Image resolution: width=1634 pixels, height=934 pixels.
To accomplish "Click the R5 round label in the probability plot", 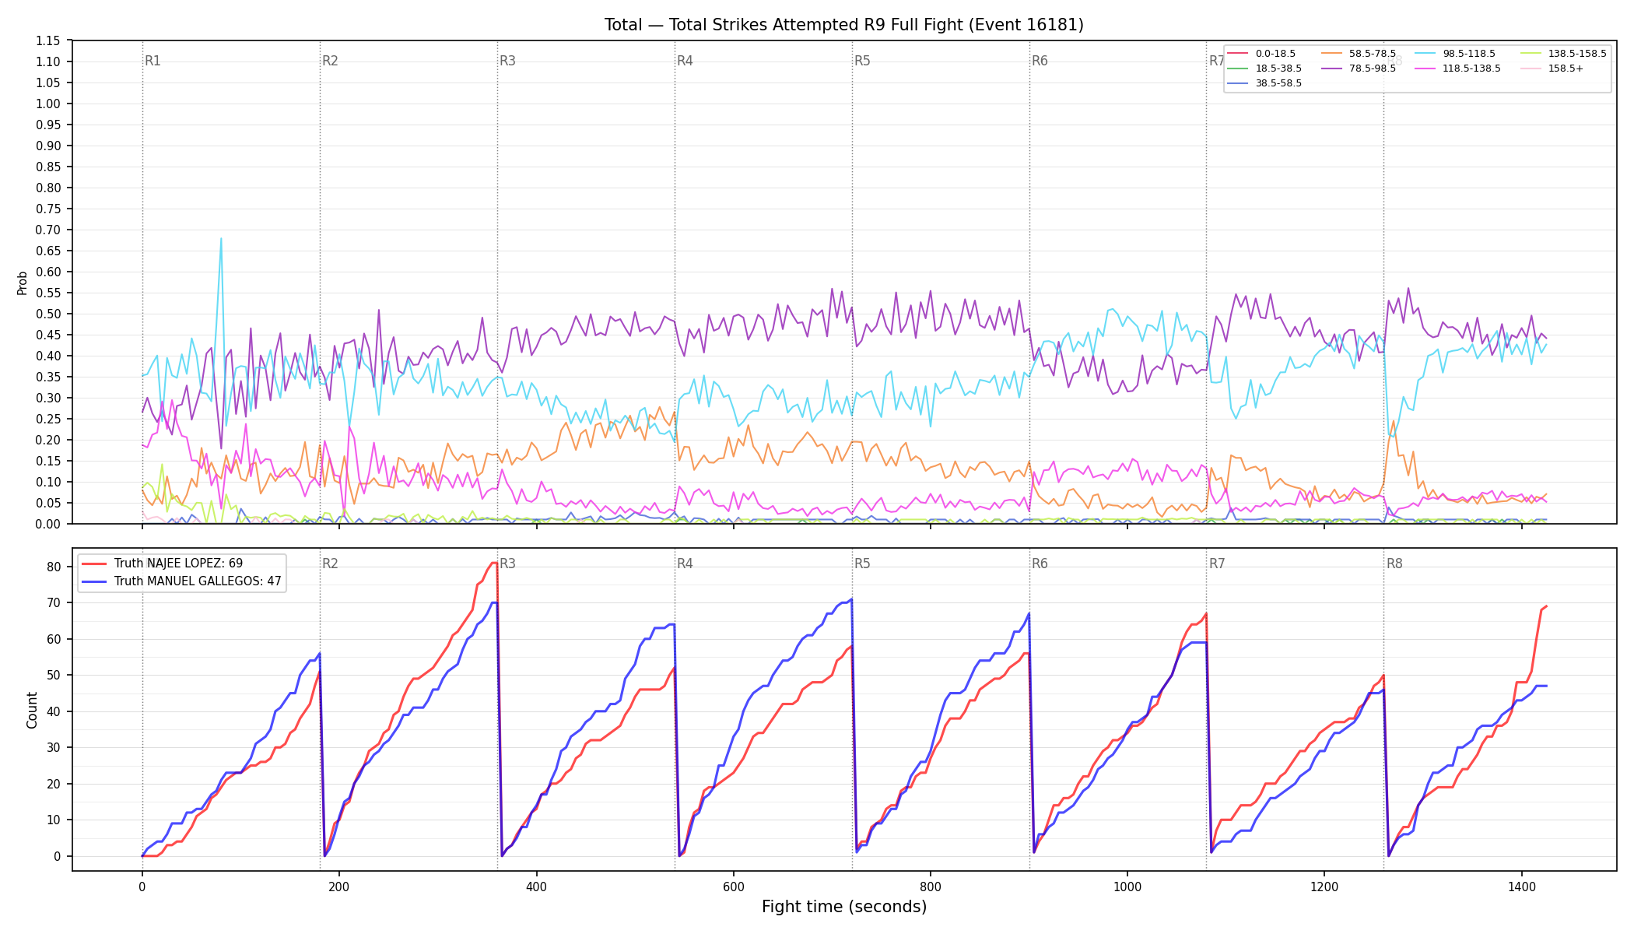I will pyautogui.click(x=862, y=61).
